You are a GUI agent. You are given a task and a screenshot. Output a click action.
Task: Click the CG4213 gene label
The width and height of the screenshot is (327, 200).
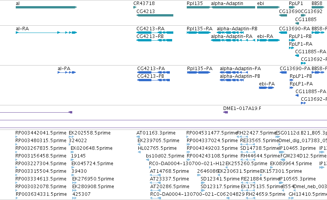[x=146, y=11]
